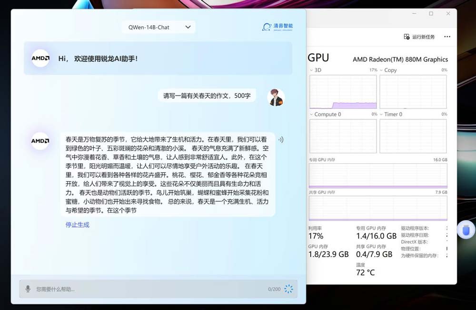Focus the 您需要什么帮助 input field
Screen dimensions: 476x310
click(x=158, y=289)
